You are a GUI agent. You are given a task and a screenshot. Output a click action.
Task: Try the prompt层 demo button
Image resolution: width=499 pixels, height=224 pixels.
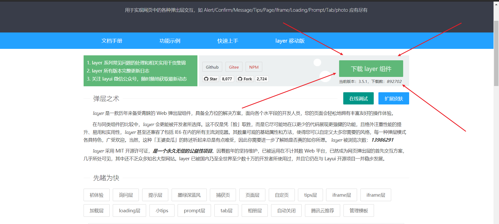click(194, 210)
